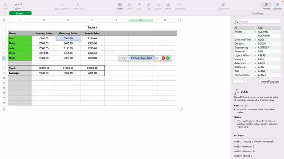This screenshot has height=159, width=284.
Task: Open the fx function dropdown arrow
Action: [126, 58]
